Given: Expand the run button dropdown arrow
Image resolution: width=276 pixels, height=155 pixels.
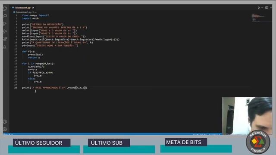Looking at the screenshot, I should pos(262,8).
